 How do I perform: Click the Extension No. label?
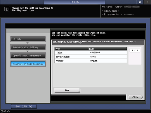tap(112, 15)
